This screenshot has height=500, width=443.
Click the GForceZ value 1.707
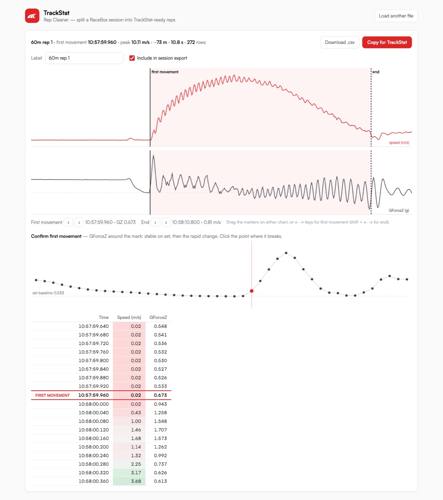click(x=160, y=430)
